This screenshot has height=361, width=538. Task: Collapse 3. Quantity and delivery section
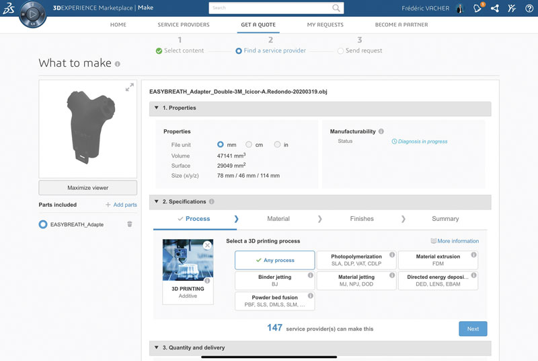tap(157, 348)
